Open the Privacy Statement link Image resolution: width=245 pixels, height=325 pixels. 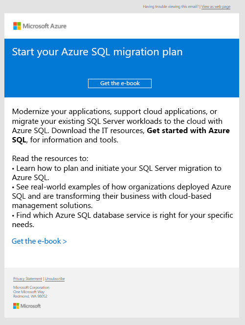coord(27,279)
